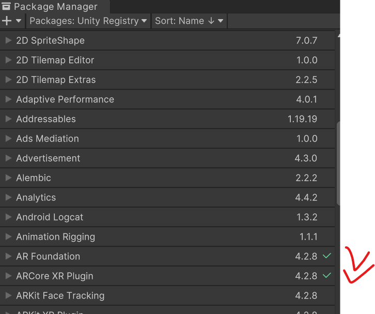Expand the Addressables package arrow
This screenshot has height=314, width=375.
point(8,119)
